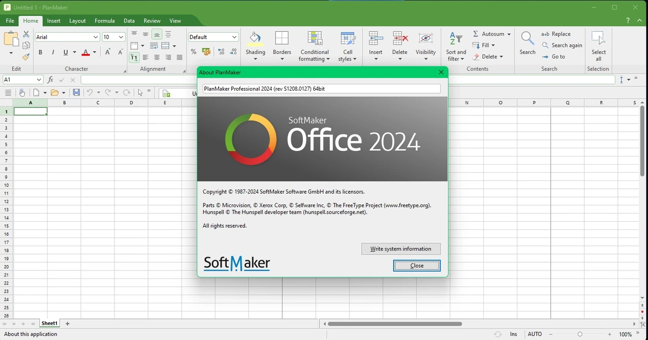Toggle Bold formatting
648x340 pixels.
(40, 52)
